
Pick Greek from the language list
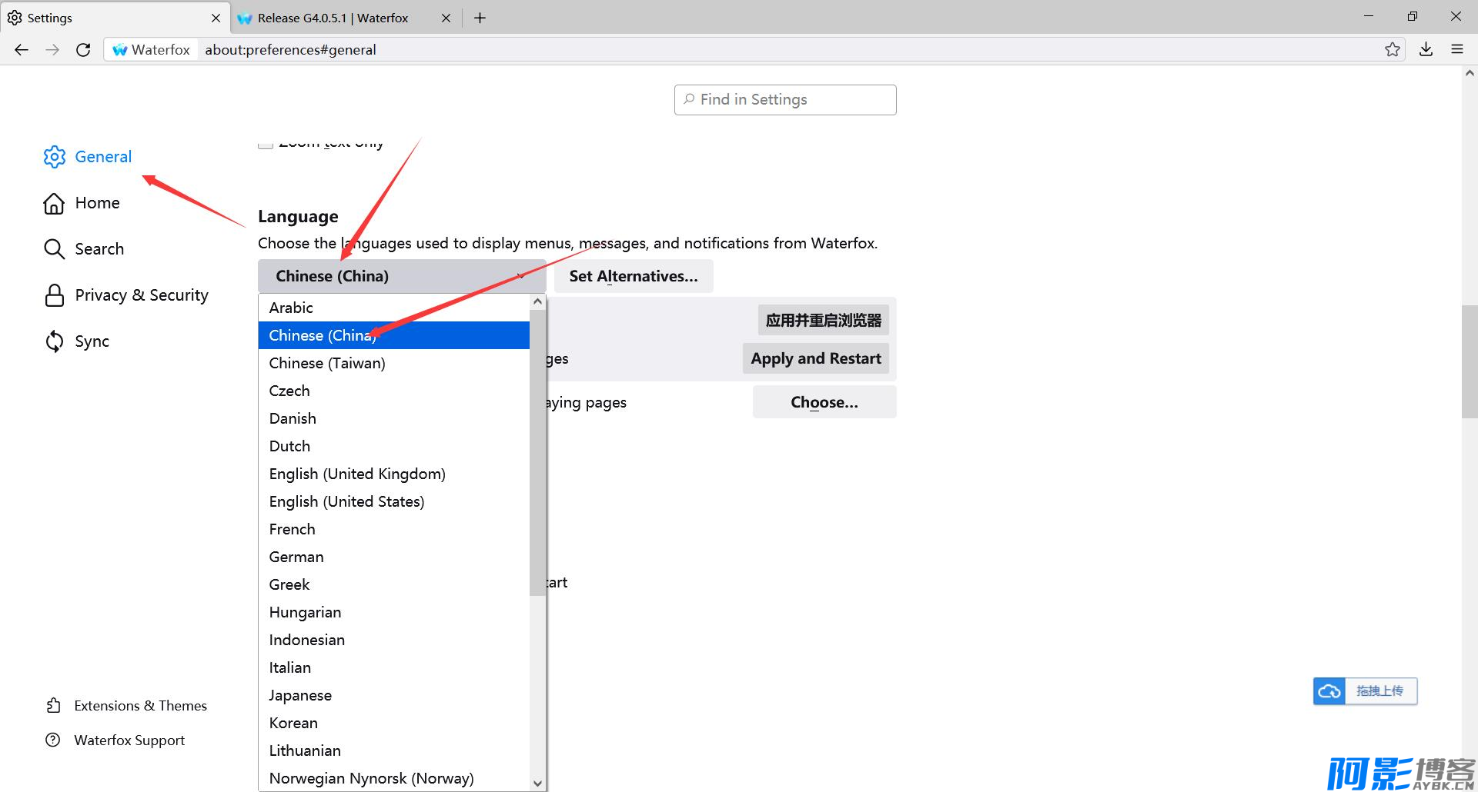tap(394, 584)
